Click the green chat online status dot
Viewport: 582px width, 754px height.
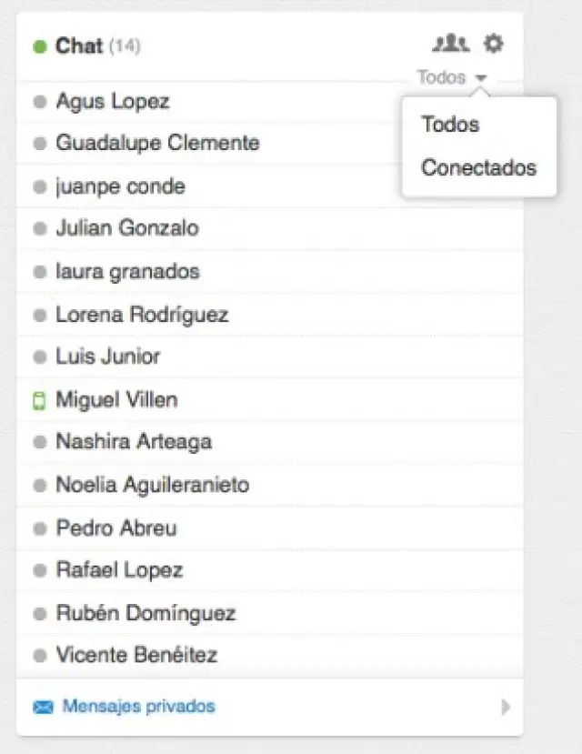coord(39,46)
